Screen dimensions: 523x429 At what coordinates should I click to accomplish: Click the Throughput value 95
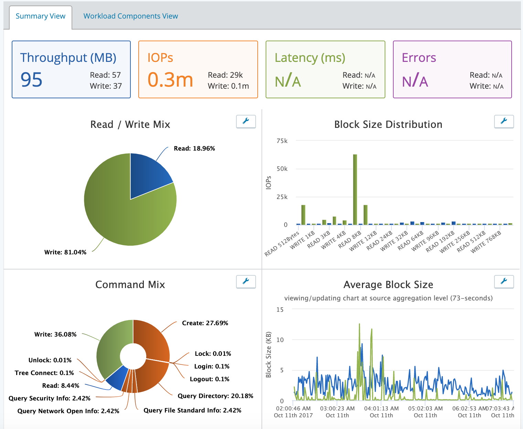pyautogui.click(x=31, y=79)
